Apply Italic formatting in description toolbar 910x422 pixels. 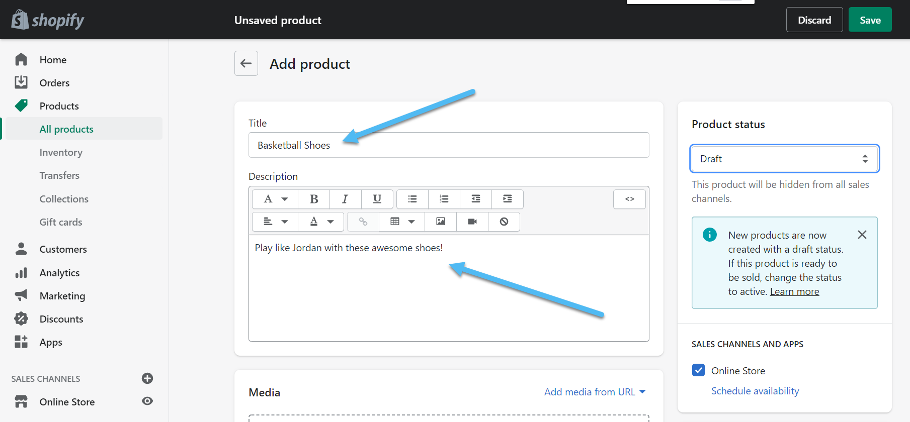point(345,199)
